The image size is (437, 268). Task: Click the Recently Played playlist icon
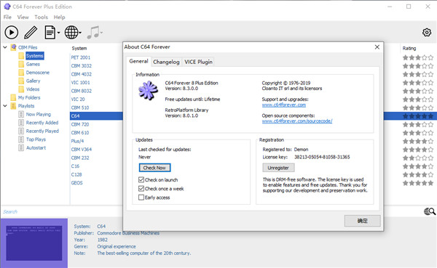click(21, 131)
